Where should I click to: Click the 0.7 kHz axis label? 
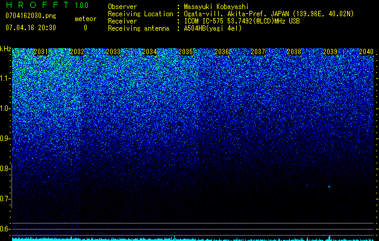pos(5,199)
